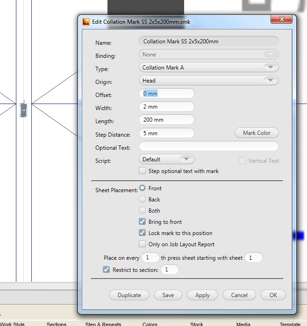Toggle Restrict to section checkbox

pos(106,270)
